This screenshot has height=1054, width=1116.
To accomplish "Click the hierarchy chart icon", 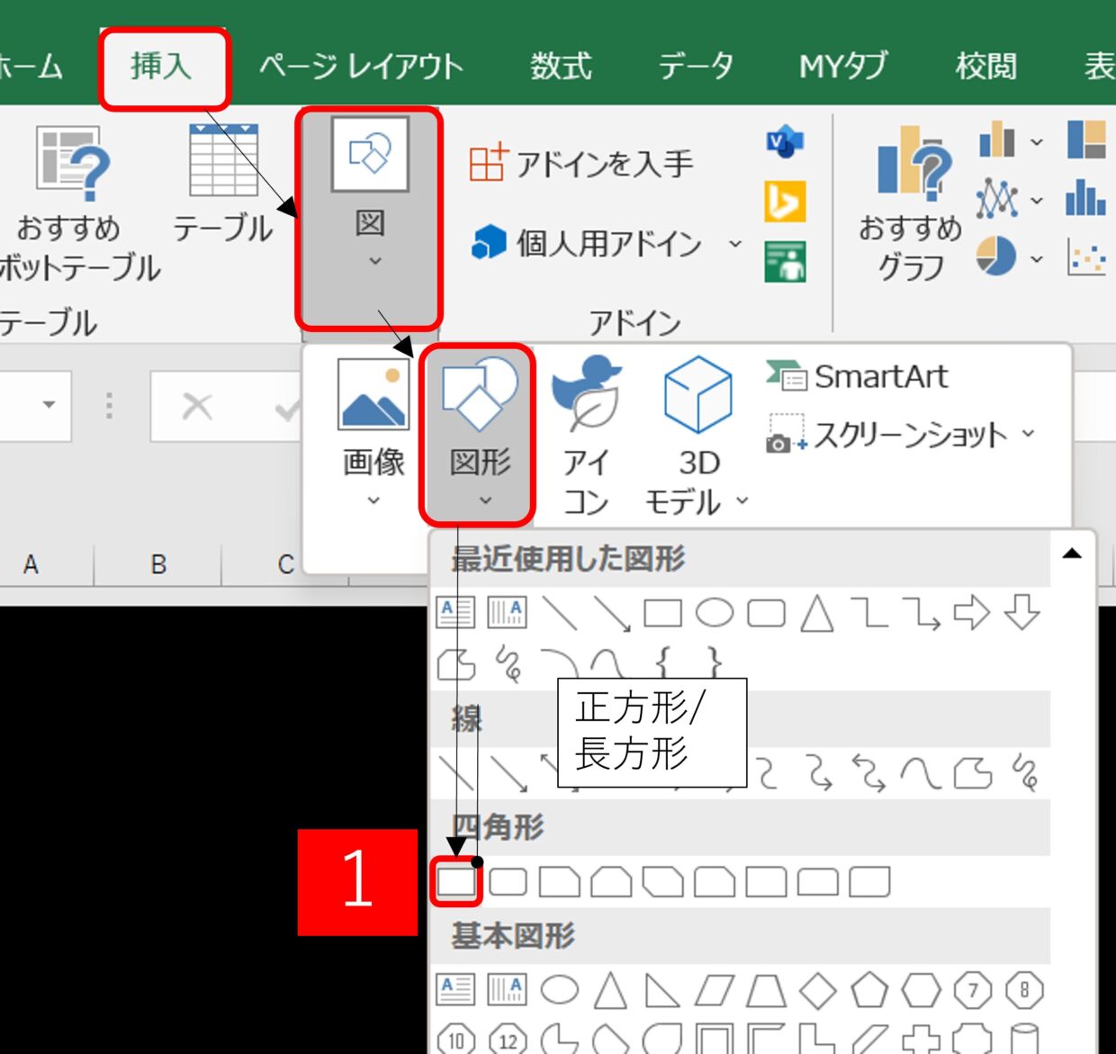I will tap(1086, 140).
